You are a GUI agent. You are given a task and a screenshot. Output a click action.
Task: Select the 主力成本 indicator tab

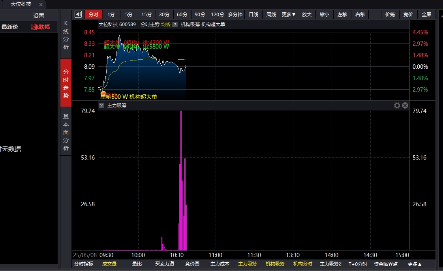click(220, 264)
